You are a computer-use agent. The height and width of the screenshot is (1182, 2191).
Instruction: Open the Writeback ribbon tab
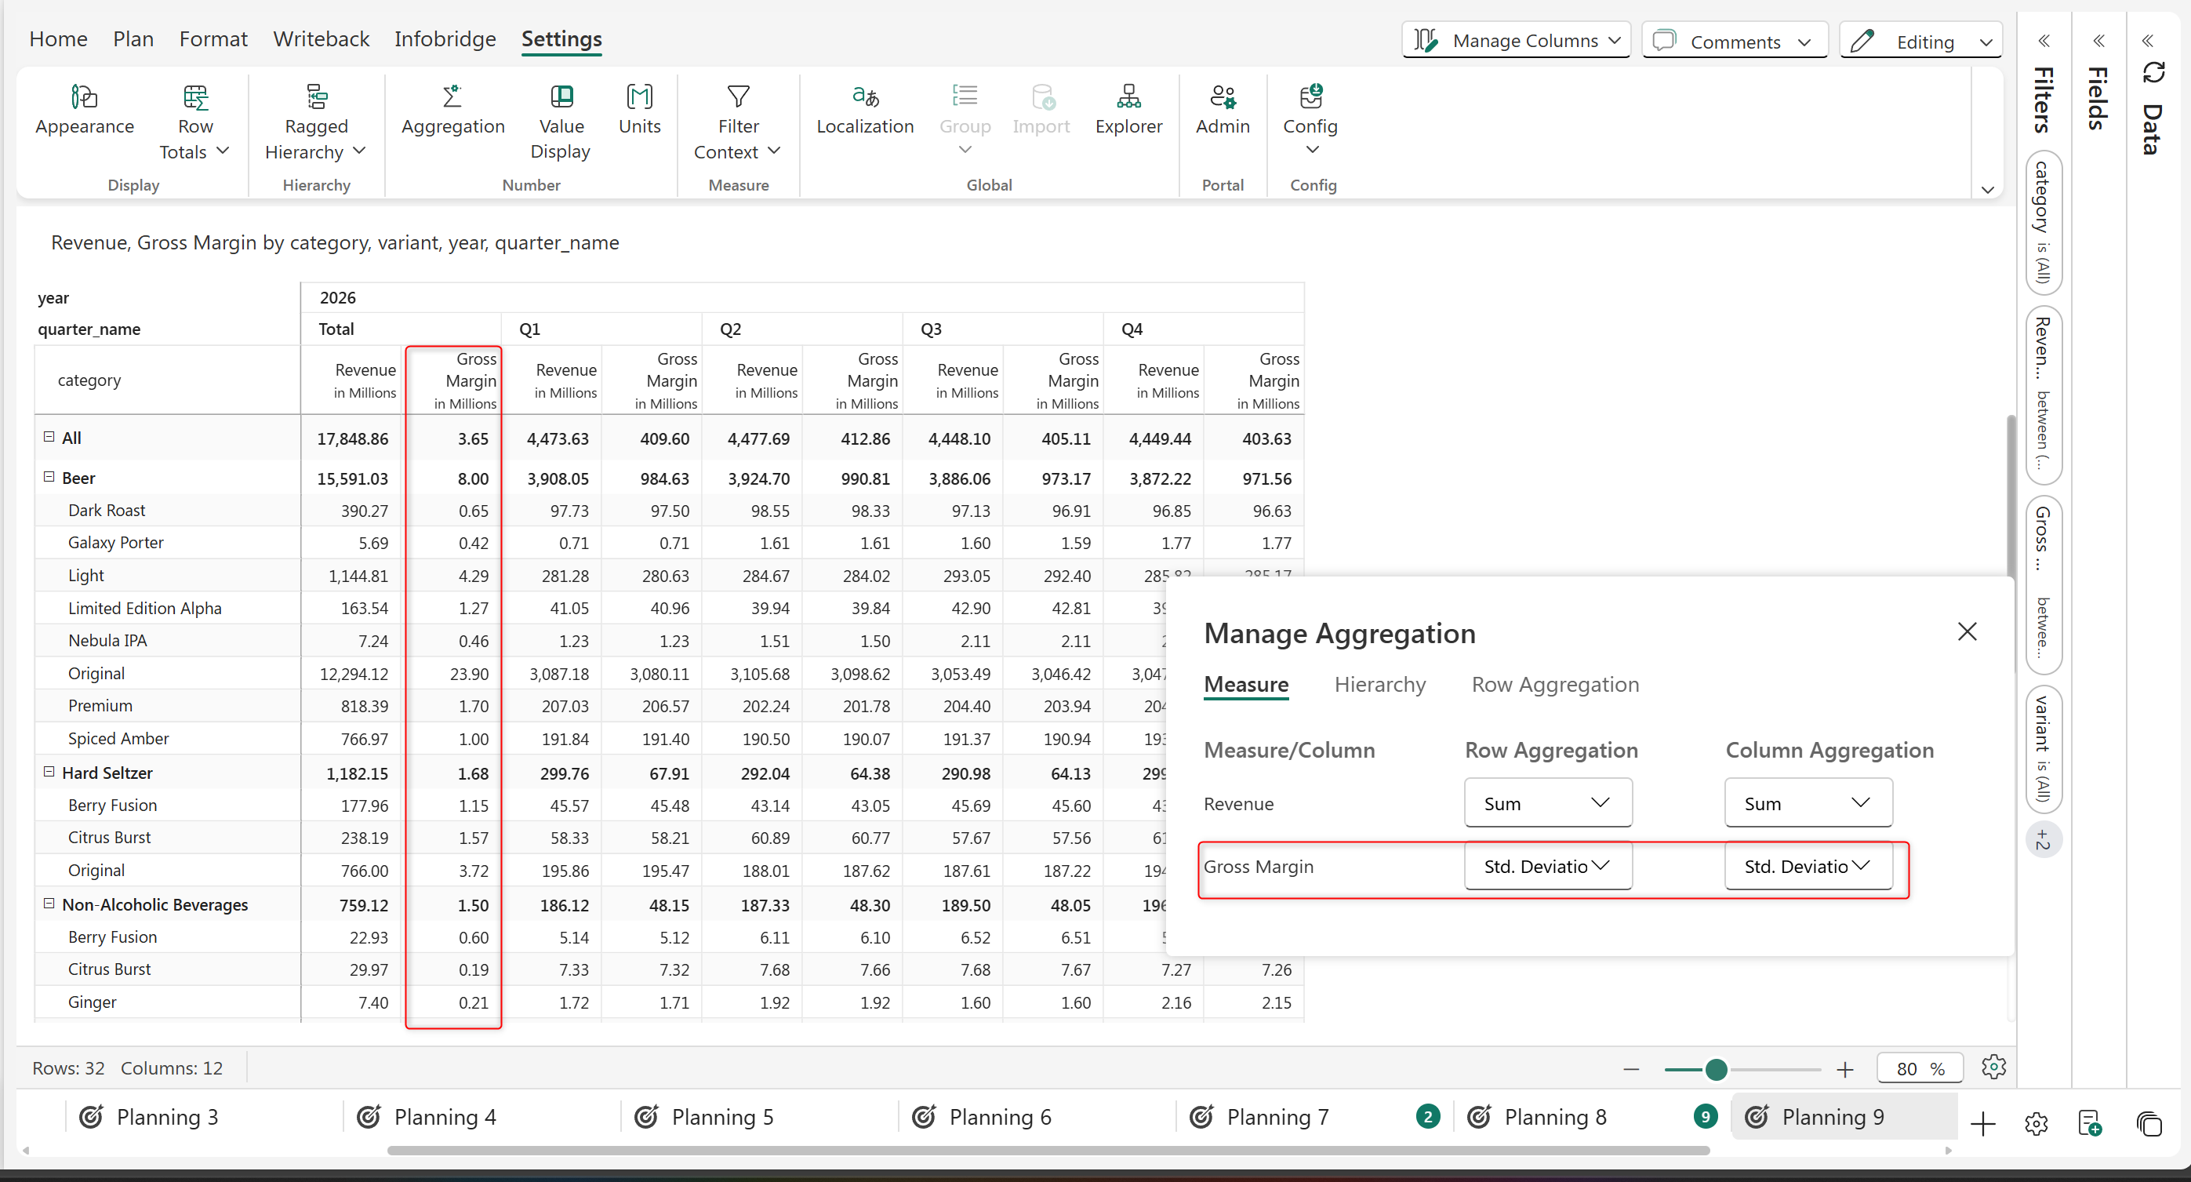pos(321,39)
